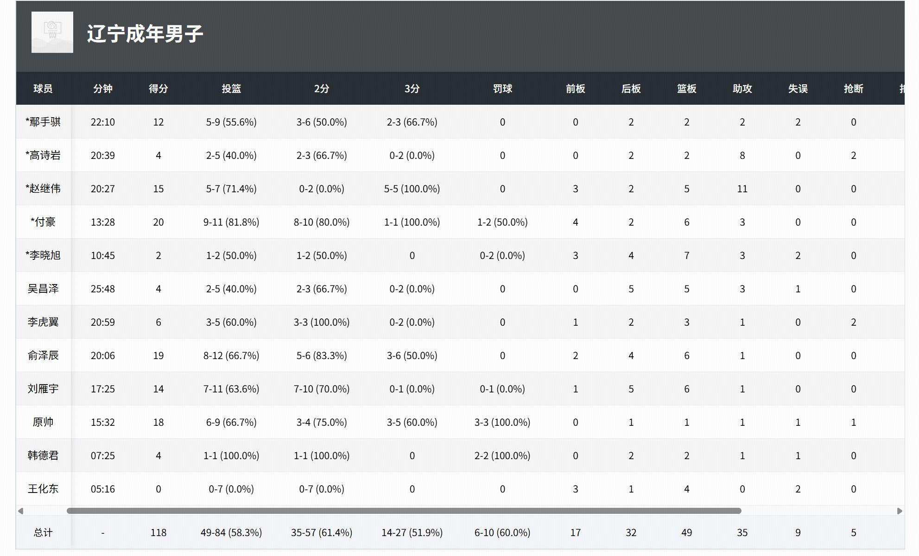
Task: Click the right scroll arrow
Action: point(900,511)
